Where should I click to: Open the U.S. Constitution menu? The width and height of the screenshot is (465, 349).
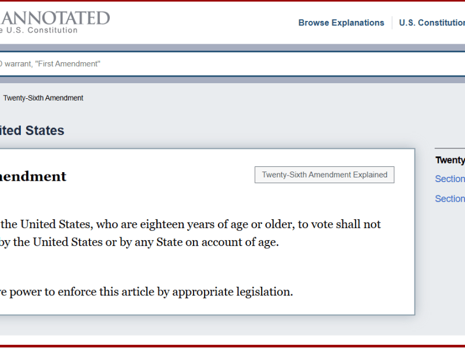point(431,23)
